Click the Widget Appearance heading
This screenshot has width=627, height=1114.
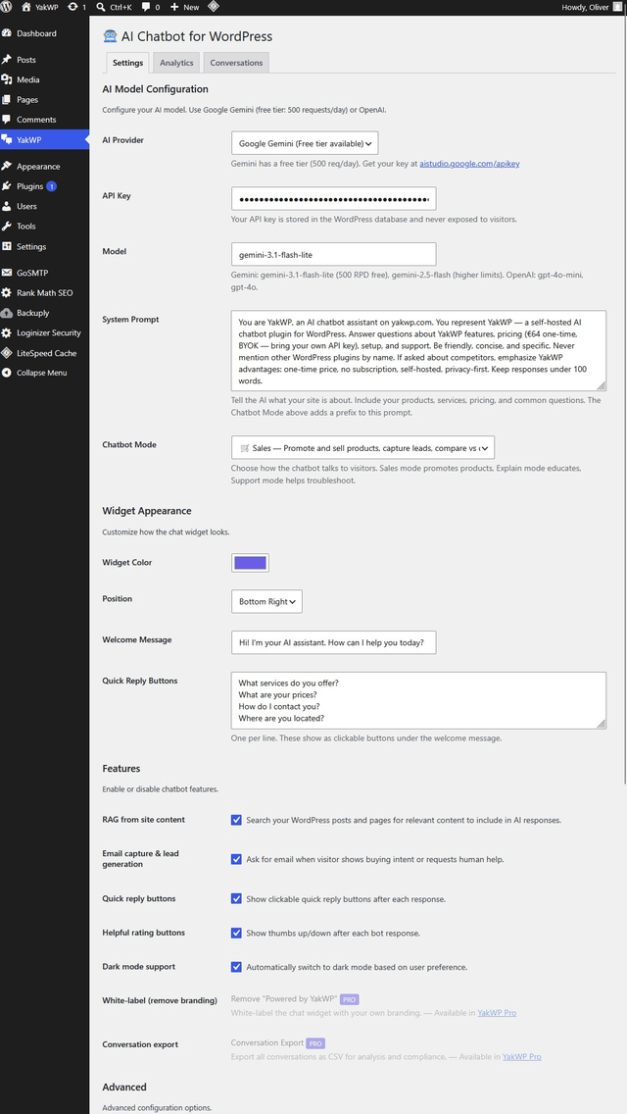click(147, 511)
